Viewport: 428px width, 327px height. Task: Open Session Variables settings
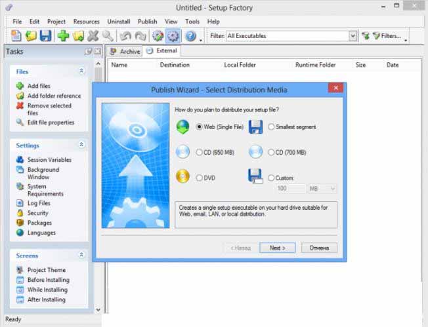coord(49,160)
